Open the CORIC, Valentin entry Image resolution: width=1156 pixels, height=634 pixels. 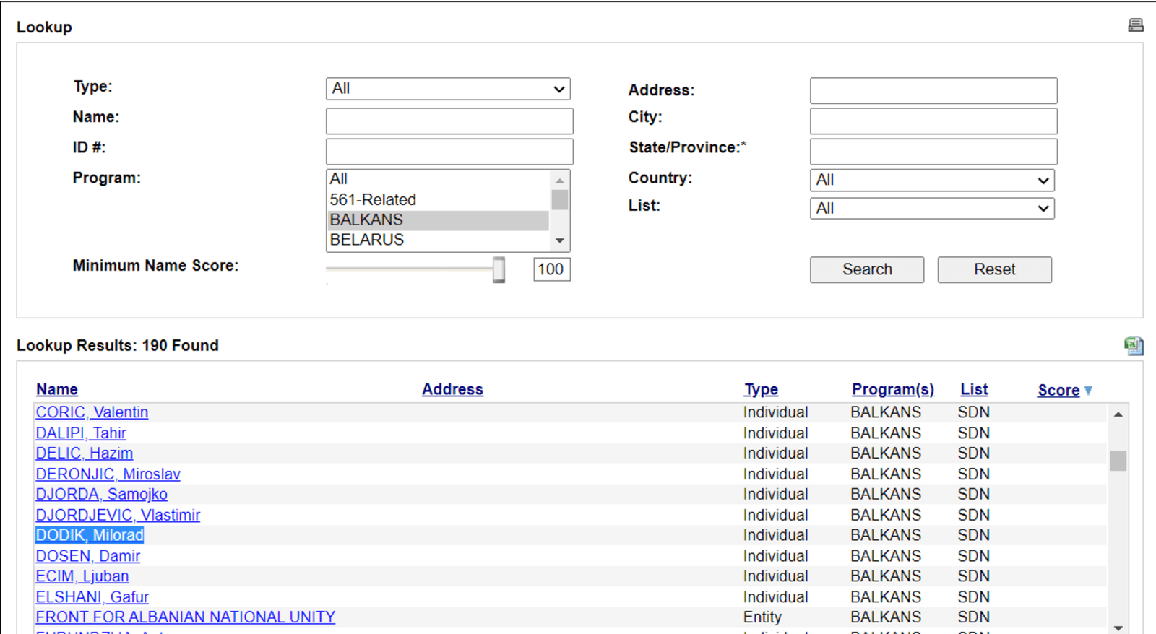pyautogui.click(x=92, y=412)
